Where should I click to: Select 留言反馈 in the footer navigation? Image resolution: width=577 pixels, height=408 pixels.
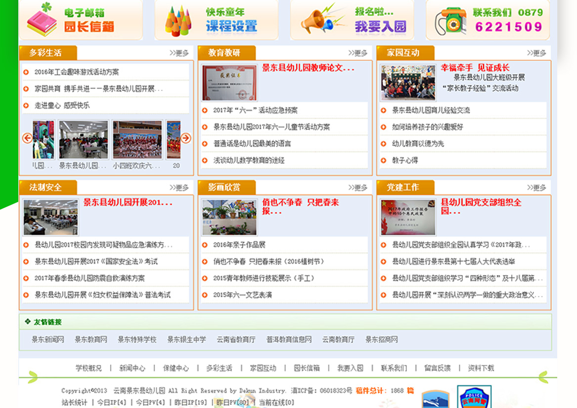(438, 368)
